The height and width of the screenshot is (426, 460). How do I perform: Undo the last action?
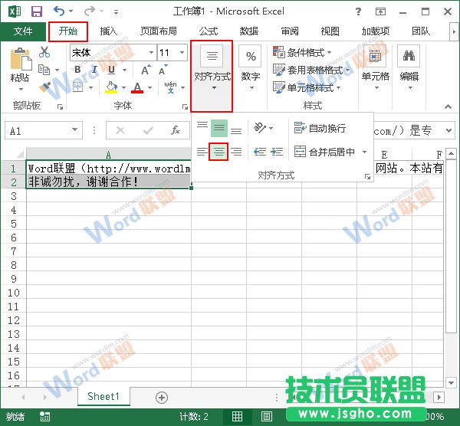click(x=59, y=11)
